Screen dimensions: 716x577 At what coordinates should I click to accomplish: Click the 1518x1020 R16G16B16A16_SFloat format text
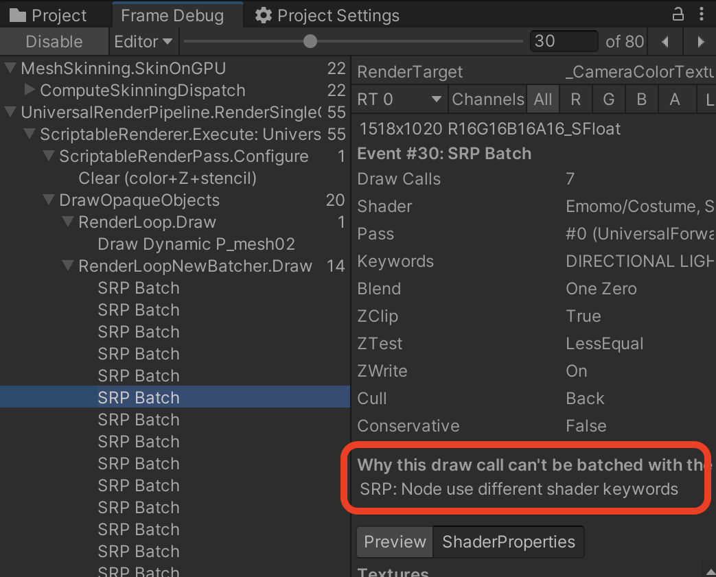489,129
